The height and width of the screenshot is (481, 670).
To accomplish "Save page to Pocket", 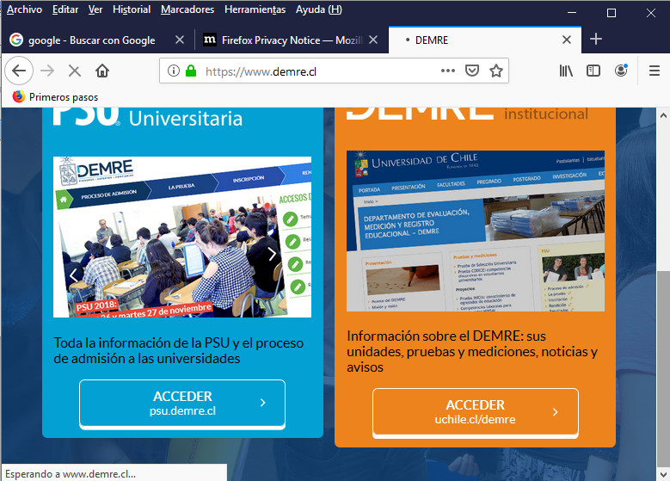I will click(x=472, y=71).
